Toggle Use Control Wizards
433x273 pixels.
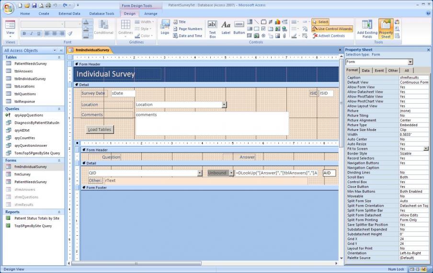click(332, 29)
